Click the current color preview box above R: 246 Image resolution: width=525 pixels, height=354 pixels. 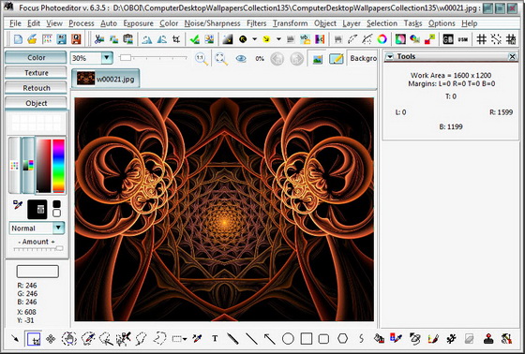[x=37, y=272]
